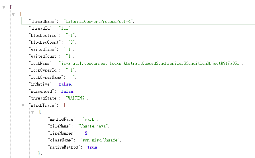This screenshot has width=255, height=158.
Task: Select the "threadId" key
Action: [40, 28]
